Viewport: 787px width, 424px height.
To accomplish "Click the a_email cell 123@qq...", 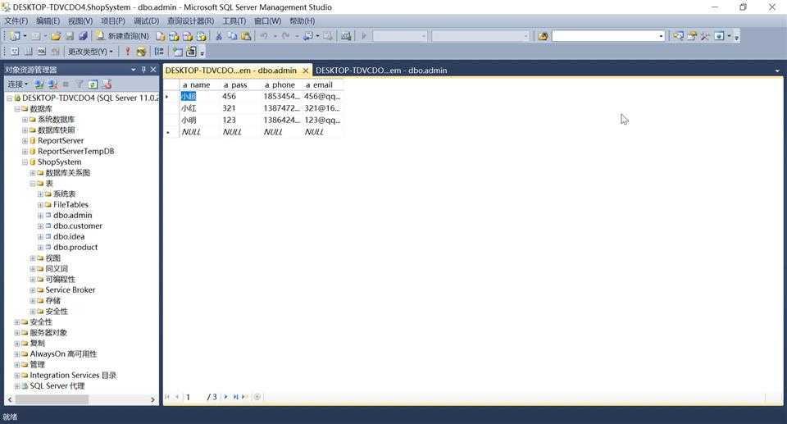I will pos(323,120).
